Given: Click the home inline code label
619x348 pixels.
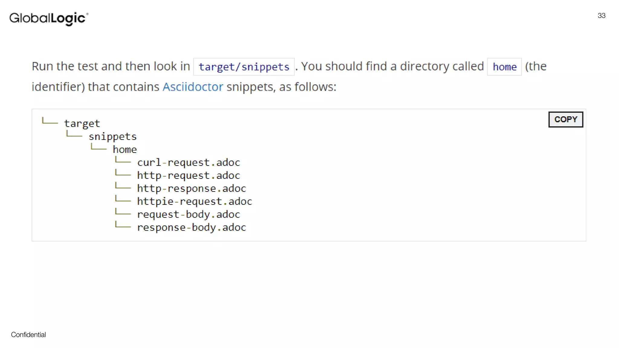Looking at the screenshot, I should [x=504, y=67].
